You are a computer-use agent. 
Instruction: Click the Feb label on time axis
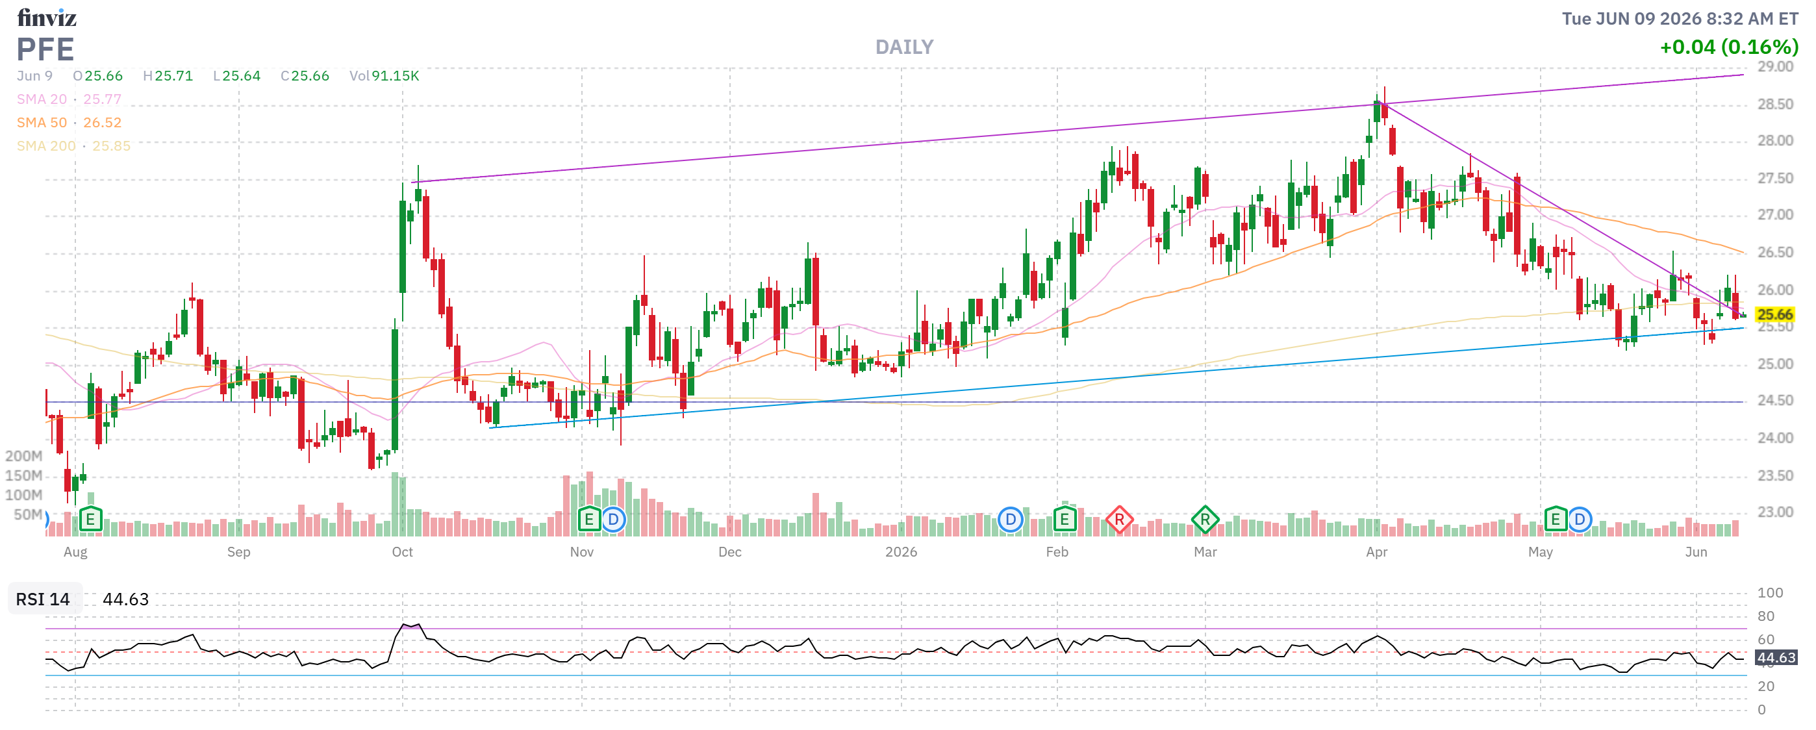[1057, 552]
